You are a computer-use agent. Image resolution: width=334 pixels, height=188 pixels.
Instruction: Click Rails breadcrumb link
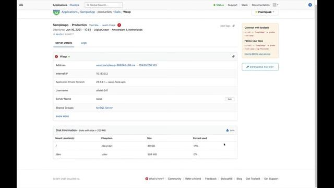pyautogui.click(x=117, y=12)
